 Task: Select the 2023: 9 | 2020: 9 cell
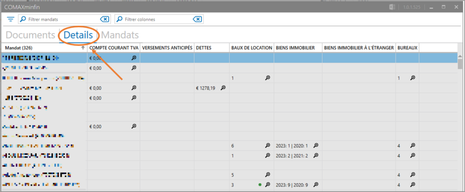click(298, 185)
